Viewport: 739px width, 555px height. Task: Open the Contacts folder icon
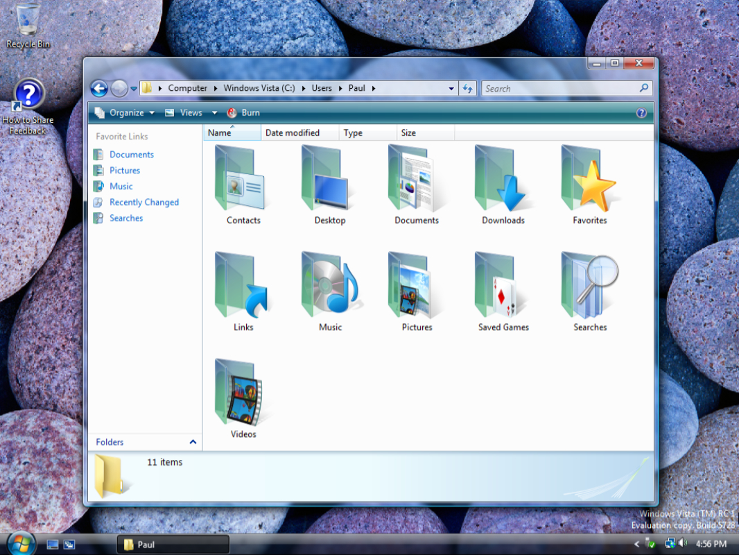pos(242,179)
